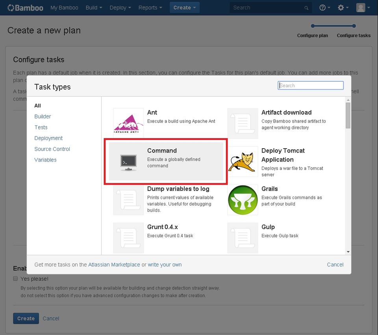Filter tasks by Deployment category
378x335 pixels.
(48, 138)
